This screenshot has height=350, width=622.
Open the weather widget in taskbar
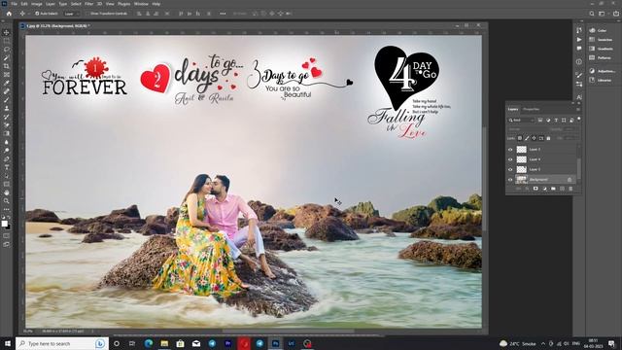point(517,343)
